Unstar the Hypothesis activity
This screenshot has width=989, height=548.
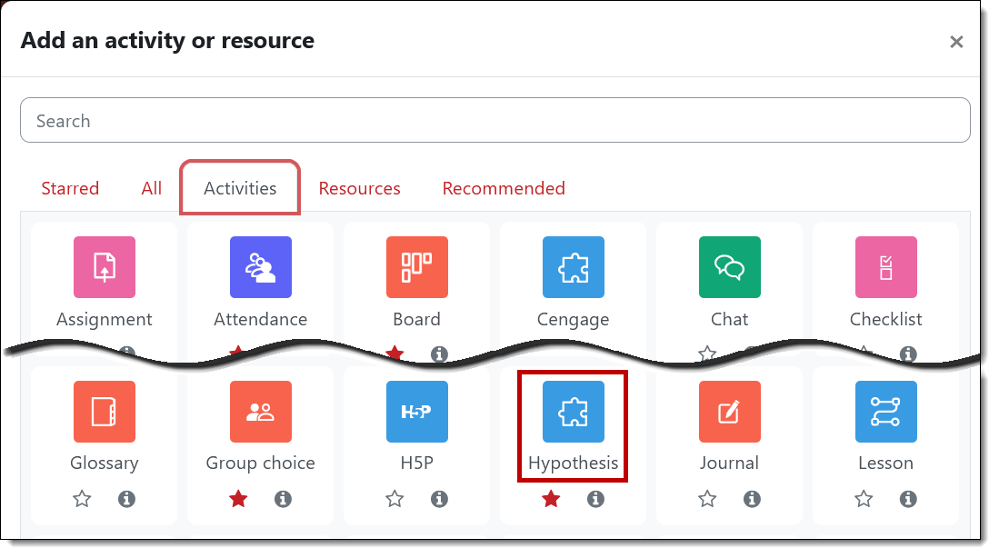tap(550, 498)
